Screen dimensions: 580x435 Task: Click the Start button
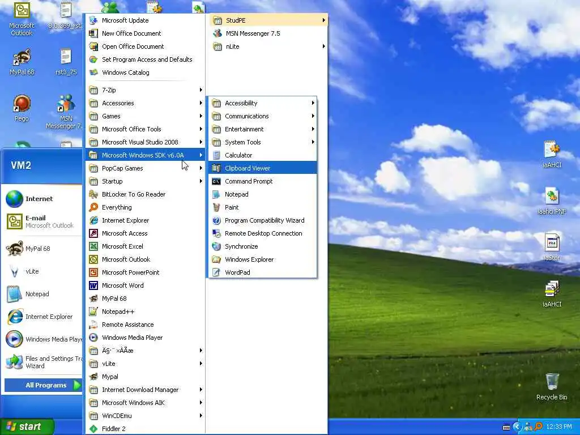(x=27, y=427)
